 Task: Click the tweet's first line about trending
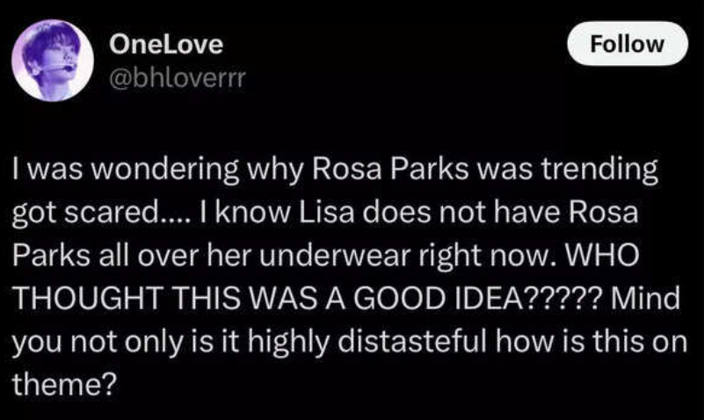(334, 170)
